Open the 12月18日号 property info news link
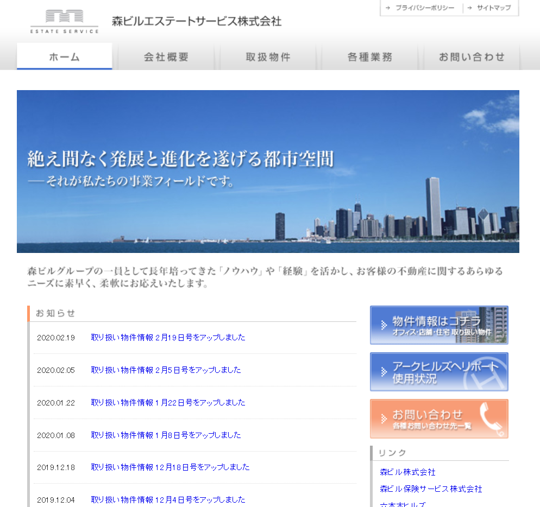This screenshot has width=540, height=507. click(170, 467)
